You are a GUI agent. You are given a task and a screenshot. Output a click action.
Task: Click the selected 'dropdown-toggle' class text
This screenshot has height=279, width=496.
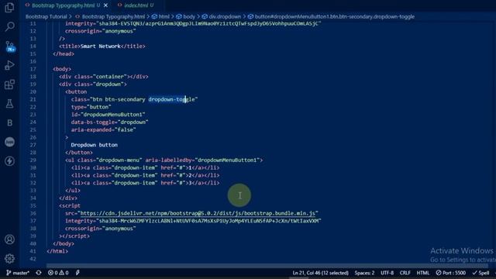click(171, 99)
